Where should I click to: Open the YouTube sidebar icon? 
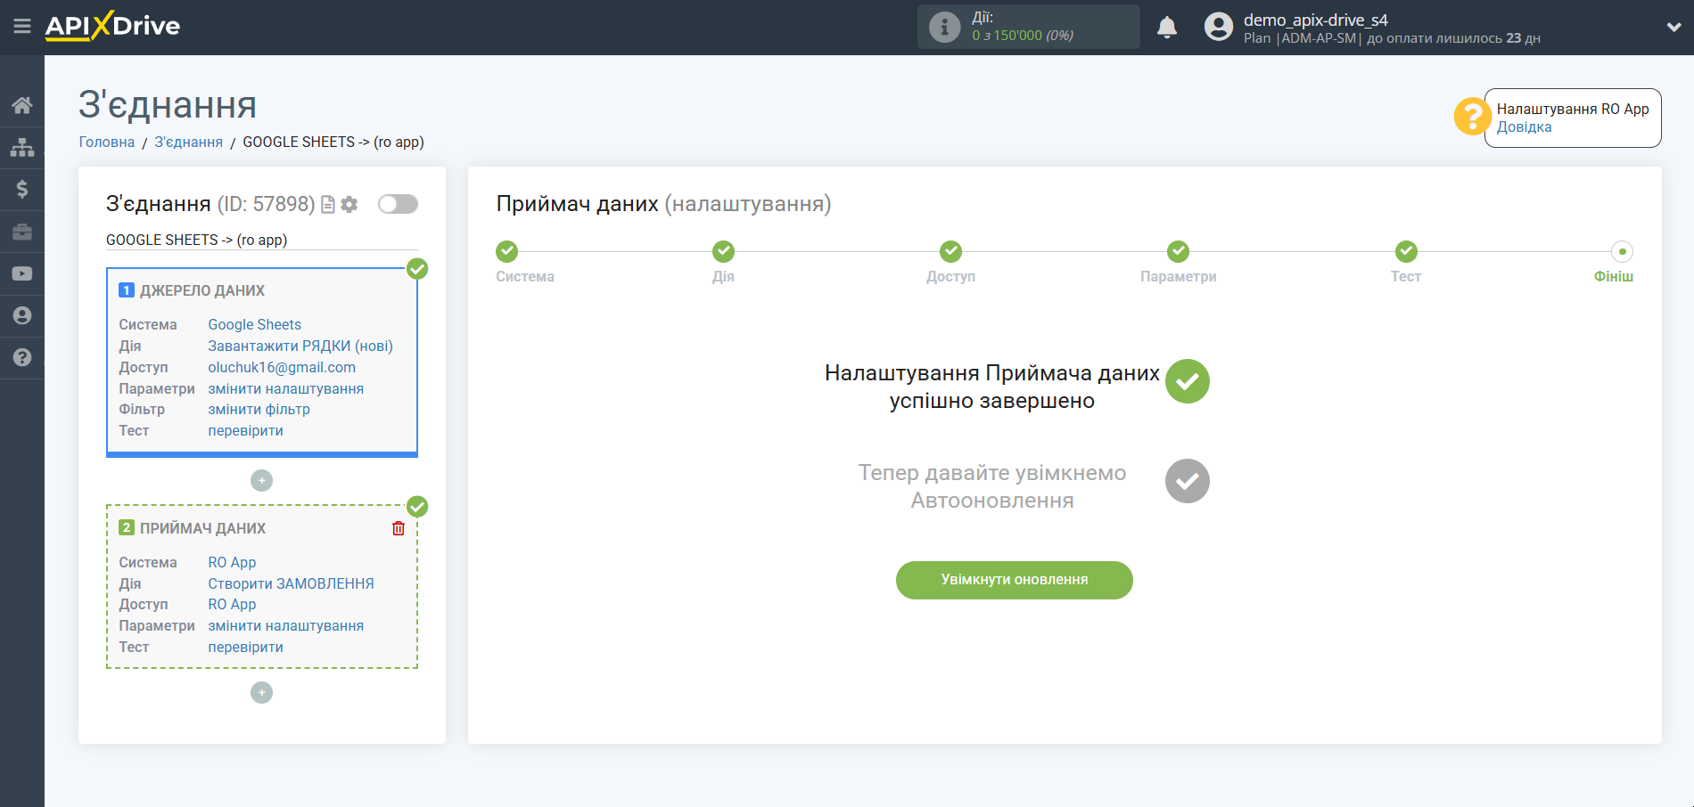(21, 273)
